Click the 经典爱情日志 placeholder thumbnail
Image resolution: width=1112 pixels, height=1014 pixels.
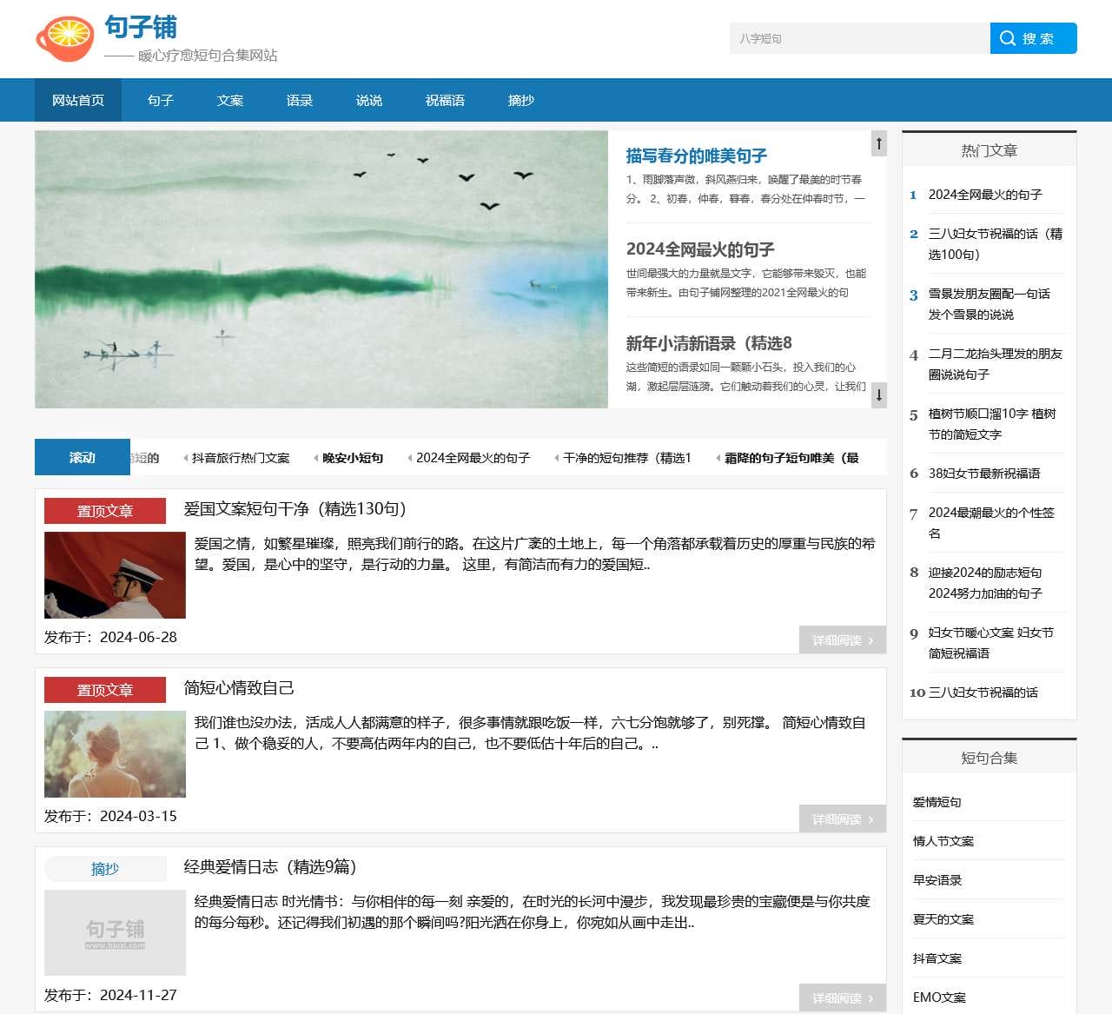point(115,932)
